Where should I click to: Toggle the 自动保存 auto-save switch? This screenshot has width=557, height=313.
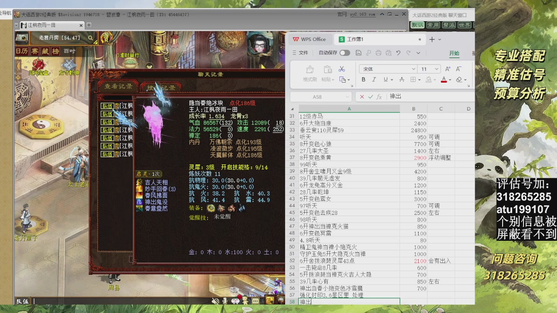pyautogui.click(x=345, y=53)
